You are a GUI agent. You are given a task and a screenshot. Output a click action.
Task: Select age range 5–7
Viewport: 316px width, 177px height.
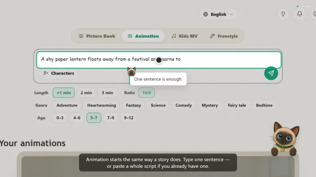pyautogui.click(x=94, y=118)
